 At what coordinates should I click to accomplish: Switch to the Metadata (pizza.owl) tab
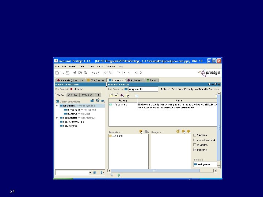(70, 80)
